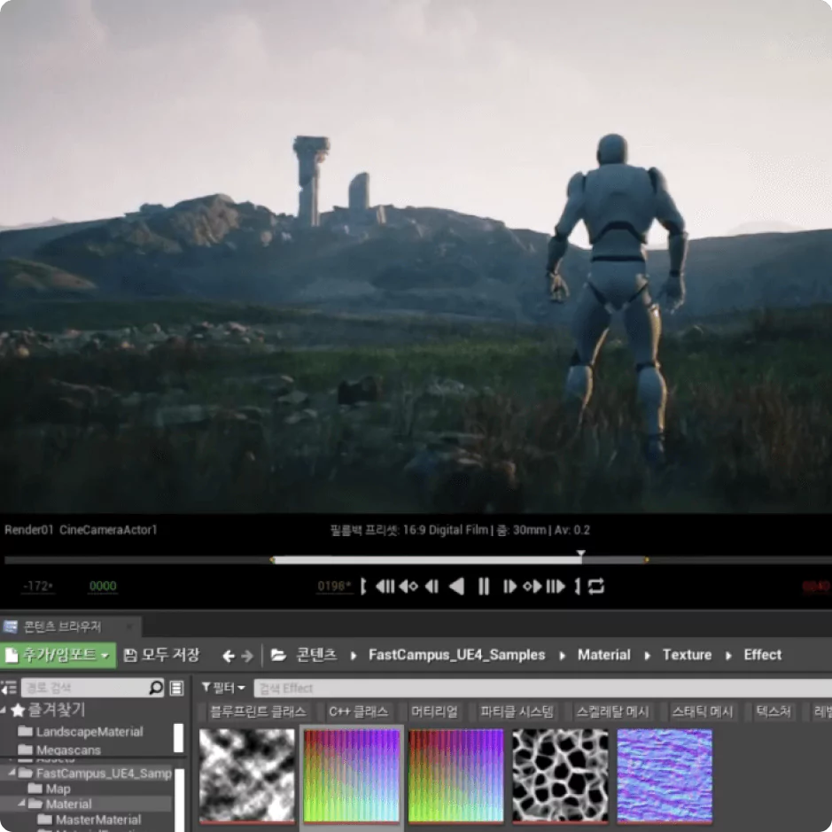
Task: Go to the next keyframe
Action: click(x=533, y=587)
